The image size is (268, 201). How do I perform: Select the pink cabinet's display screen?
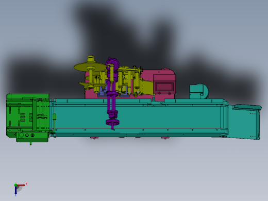tap(164, 87)
